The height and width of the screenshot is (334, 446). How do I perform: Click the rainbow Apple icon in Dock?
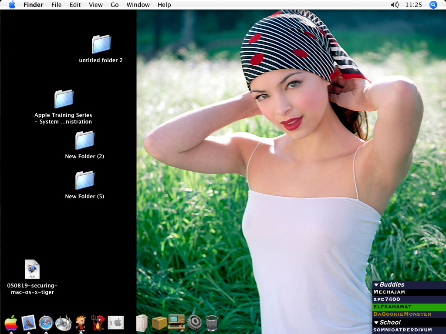[11, 323]
